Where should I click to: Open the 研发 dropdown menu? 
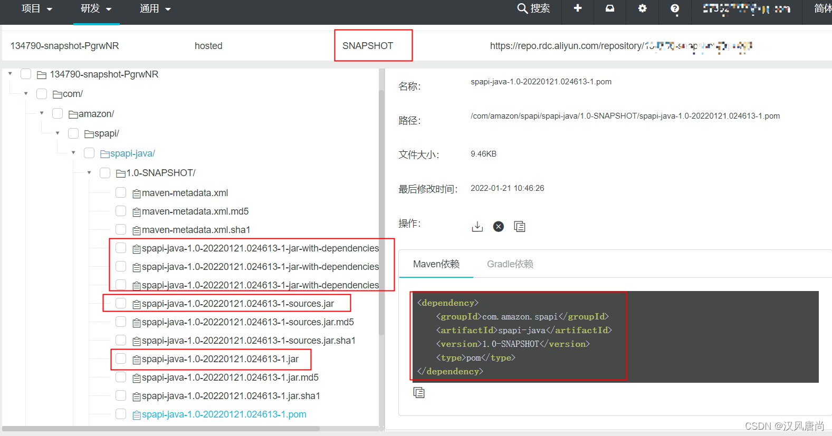tap(97, 8)
